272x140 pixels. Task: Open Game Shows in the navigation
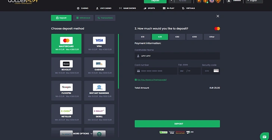tap(127, 8)
